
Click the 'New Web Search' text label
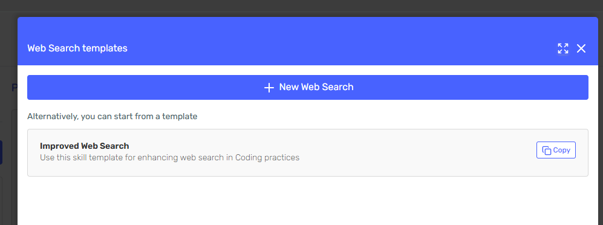(316, 87)
